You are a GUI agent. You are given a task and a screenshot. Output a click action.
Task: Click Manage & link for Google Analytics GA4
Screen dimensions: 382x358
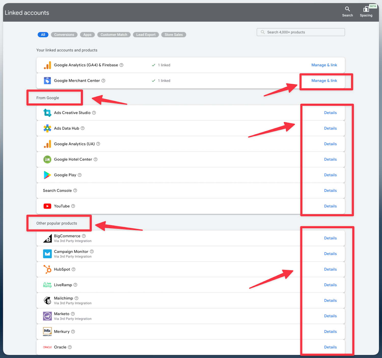(324, 65)
